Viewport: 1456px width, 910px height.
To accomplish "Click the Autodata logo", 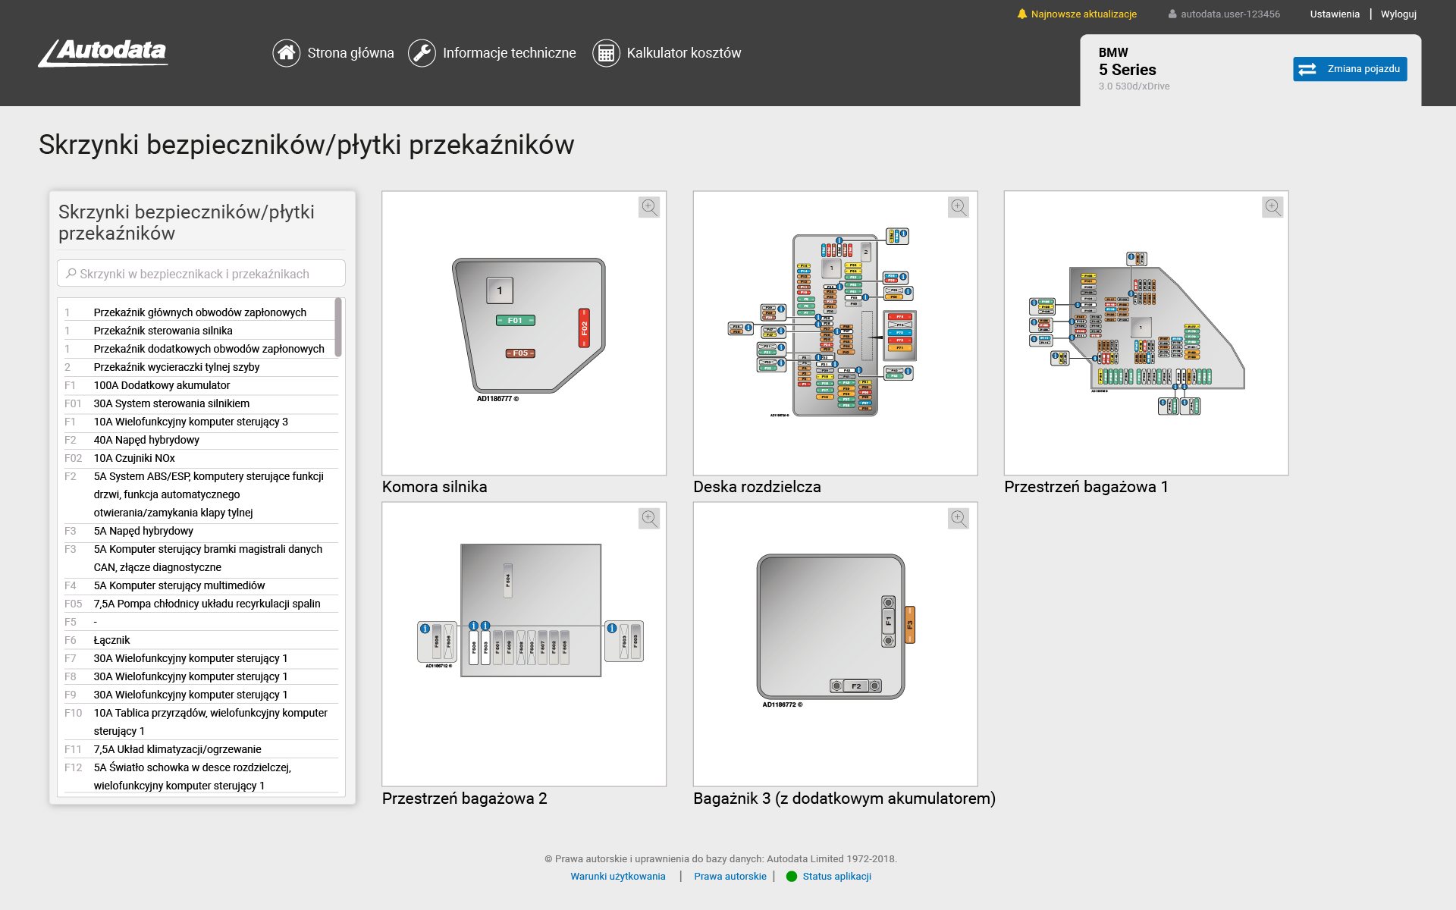I will point(103,53).
